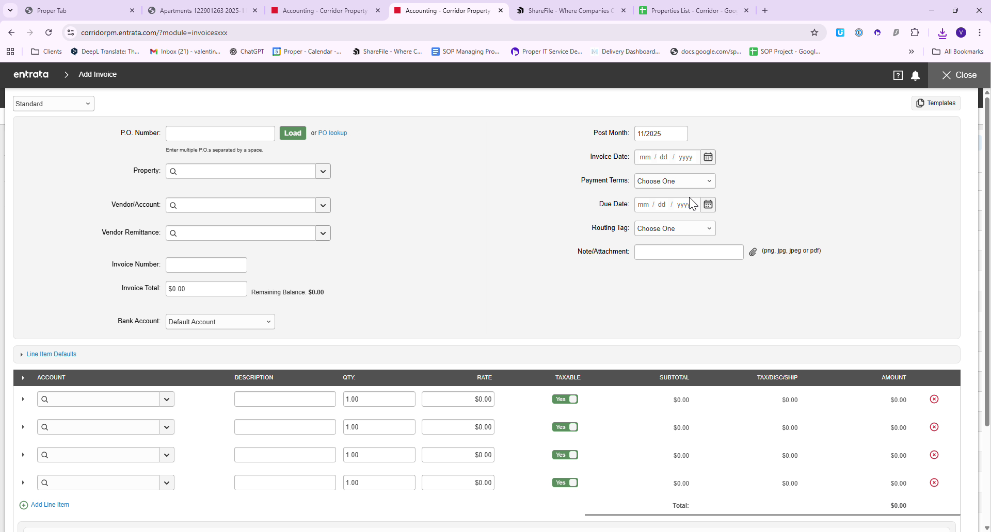View site information icon in address bar
Image resolution: width=991 pixels, height=532 pixels.
(71, 32)
